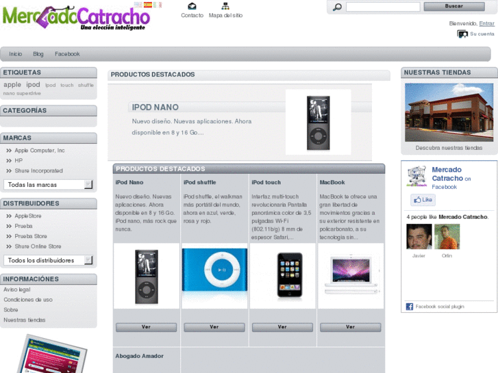Open the Mapa del sitio sitemap icon
The image size is (498, 373).
(225, 6)
